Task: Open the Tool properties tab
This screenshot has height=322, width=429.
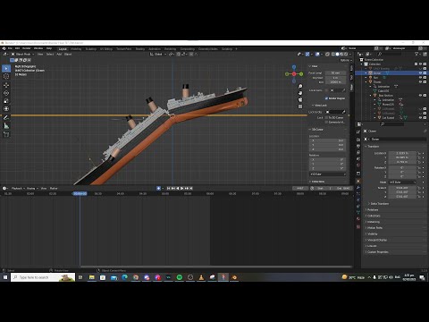Action: pyautogui.click(x=358, y=131)
